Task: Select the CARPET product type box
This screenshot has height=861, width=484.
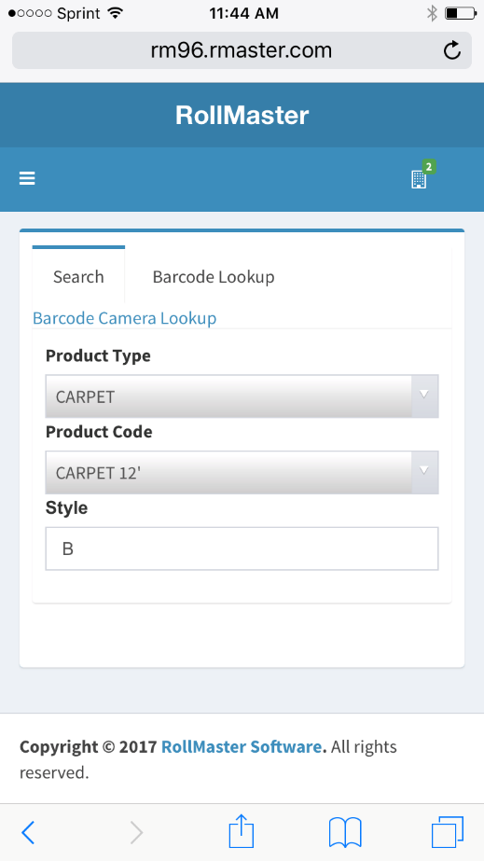Action: coord(242,396)
